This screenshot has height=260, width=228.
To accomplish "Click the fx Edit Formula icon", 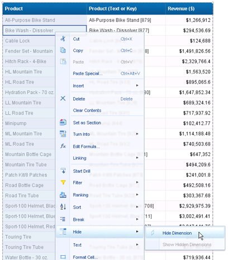I will pos(63,146).
